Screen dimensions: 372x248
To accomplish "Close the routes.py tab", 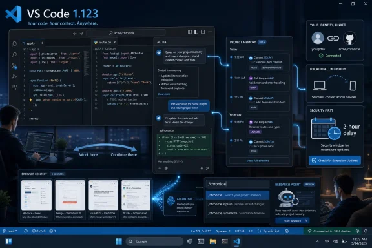I will point(115,42).
